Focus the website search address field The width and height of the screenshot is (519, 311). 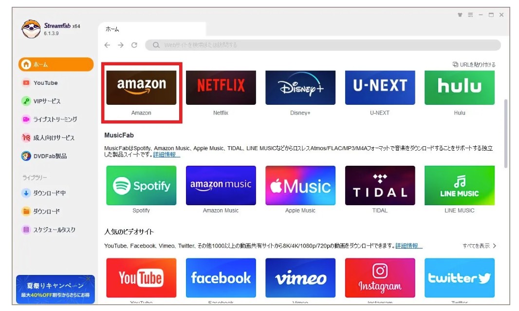pos(323,45)
